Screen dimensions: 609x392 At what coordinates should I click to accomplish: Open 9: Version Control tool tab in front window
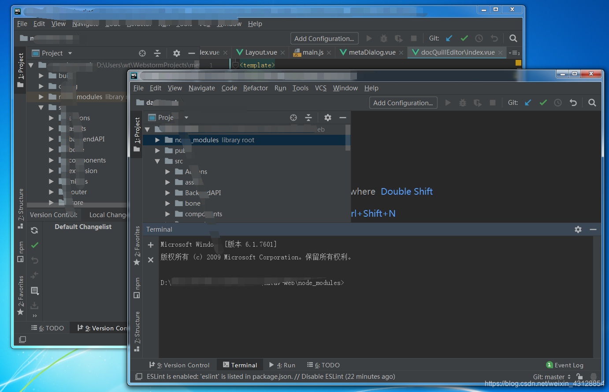tap(180, 365)
